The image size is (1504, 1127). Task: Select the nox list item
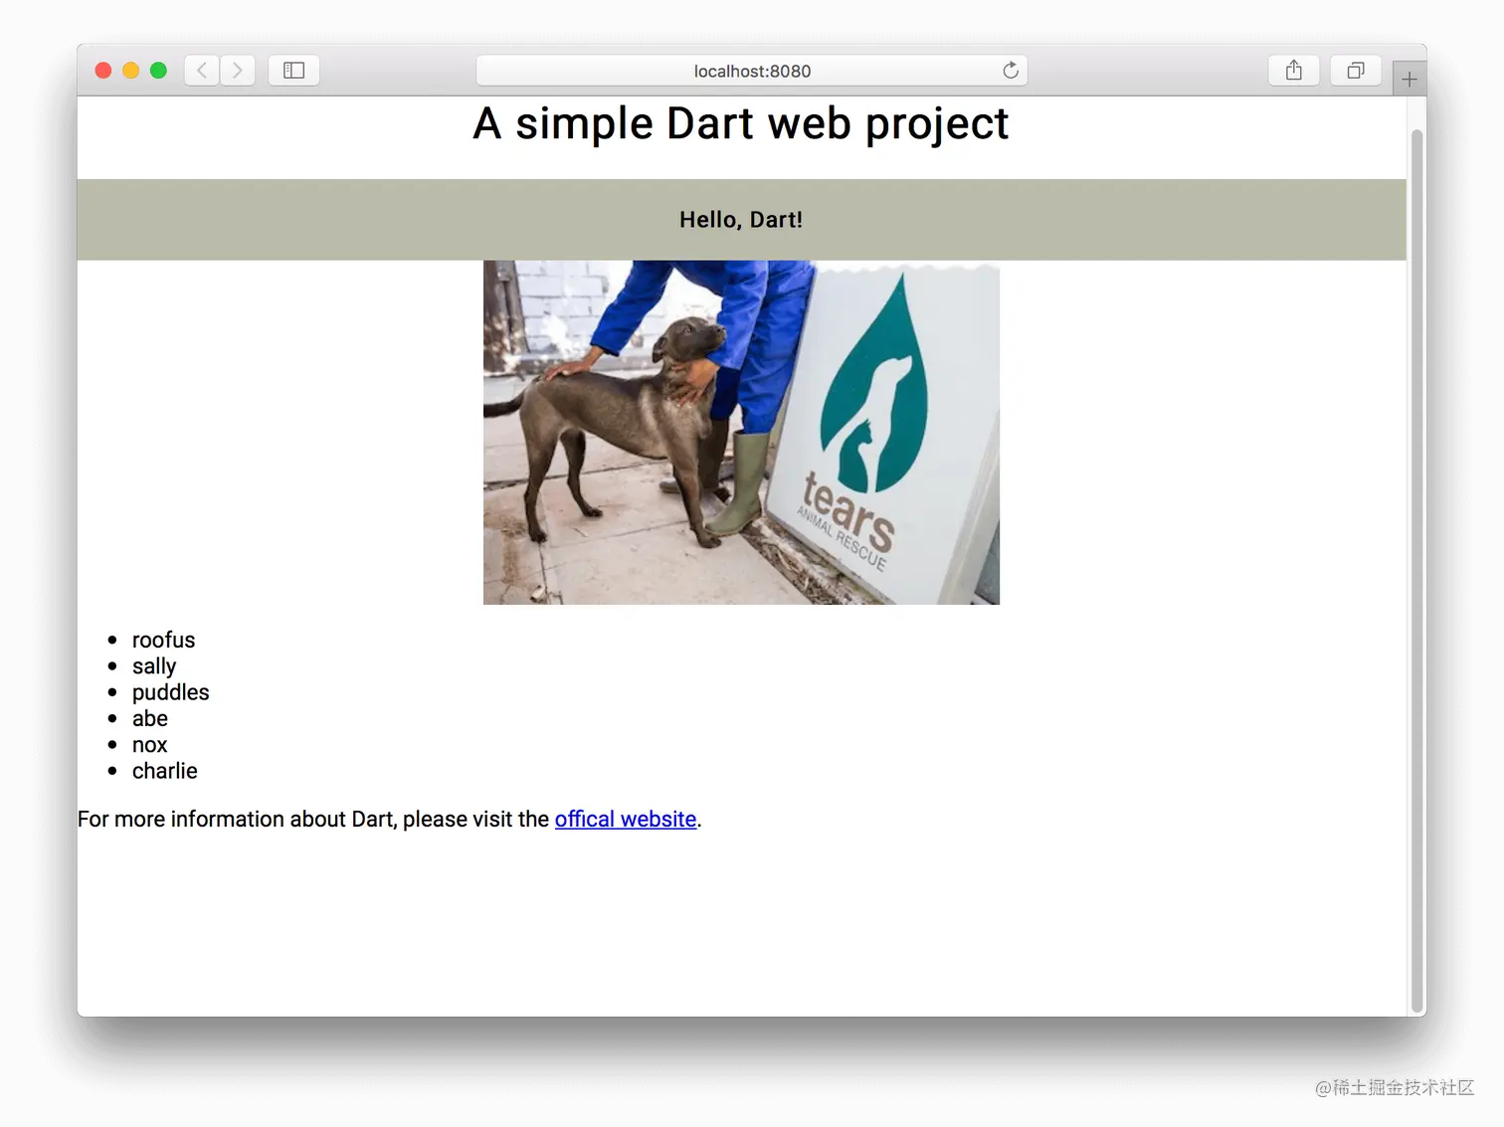click(150, 745)
